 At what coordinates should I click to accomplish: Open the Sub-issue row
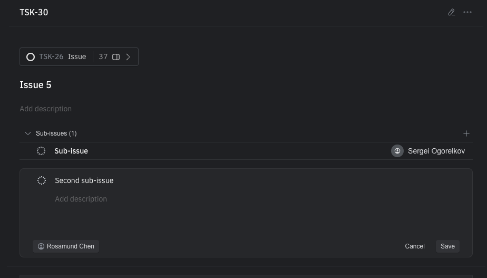coord(246,151)
